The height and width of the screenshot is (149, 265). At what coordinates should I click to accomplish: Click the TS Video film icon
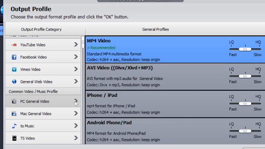point(14,138)
